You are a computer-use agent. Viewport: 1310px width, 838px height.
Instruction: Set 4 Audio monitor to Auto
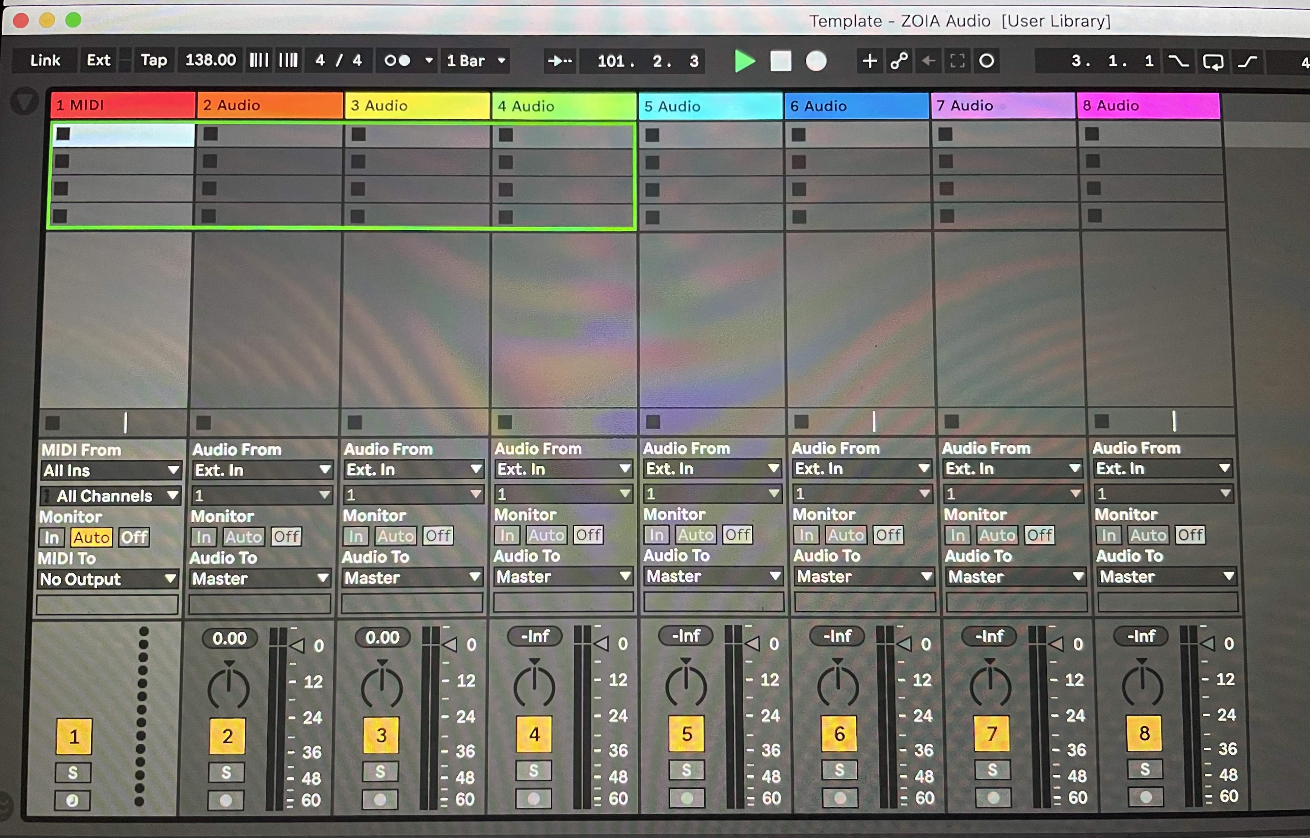546,535
